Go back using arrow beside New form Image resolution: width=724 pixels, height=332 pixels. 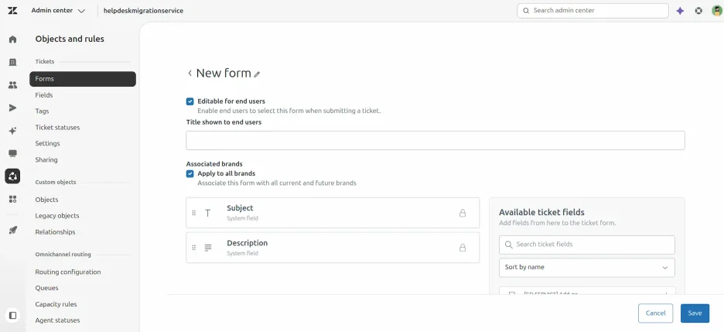click(190, 73)
